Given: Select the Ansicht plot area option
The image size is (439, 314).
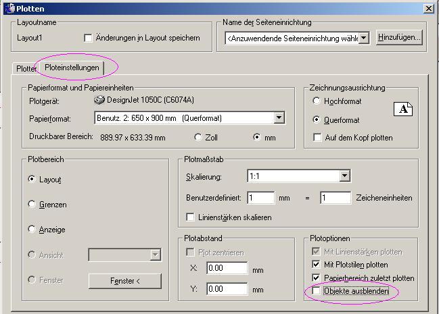Looking at the screenshot, I should click(32, 255).
